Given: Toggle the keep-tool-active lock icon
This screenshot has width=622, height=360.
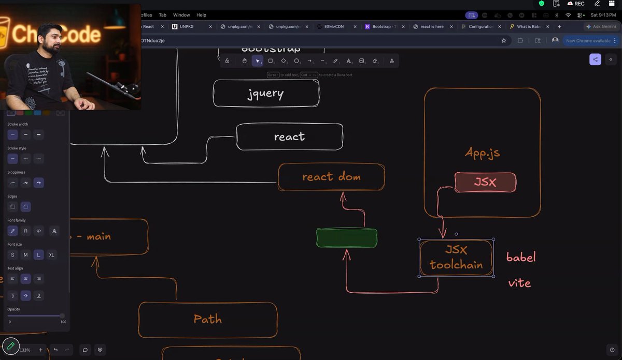Looking at the screenshot, I should point(228,61).
